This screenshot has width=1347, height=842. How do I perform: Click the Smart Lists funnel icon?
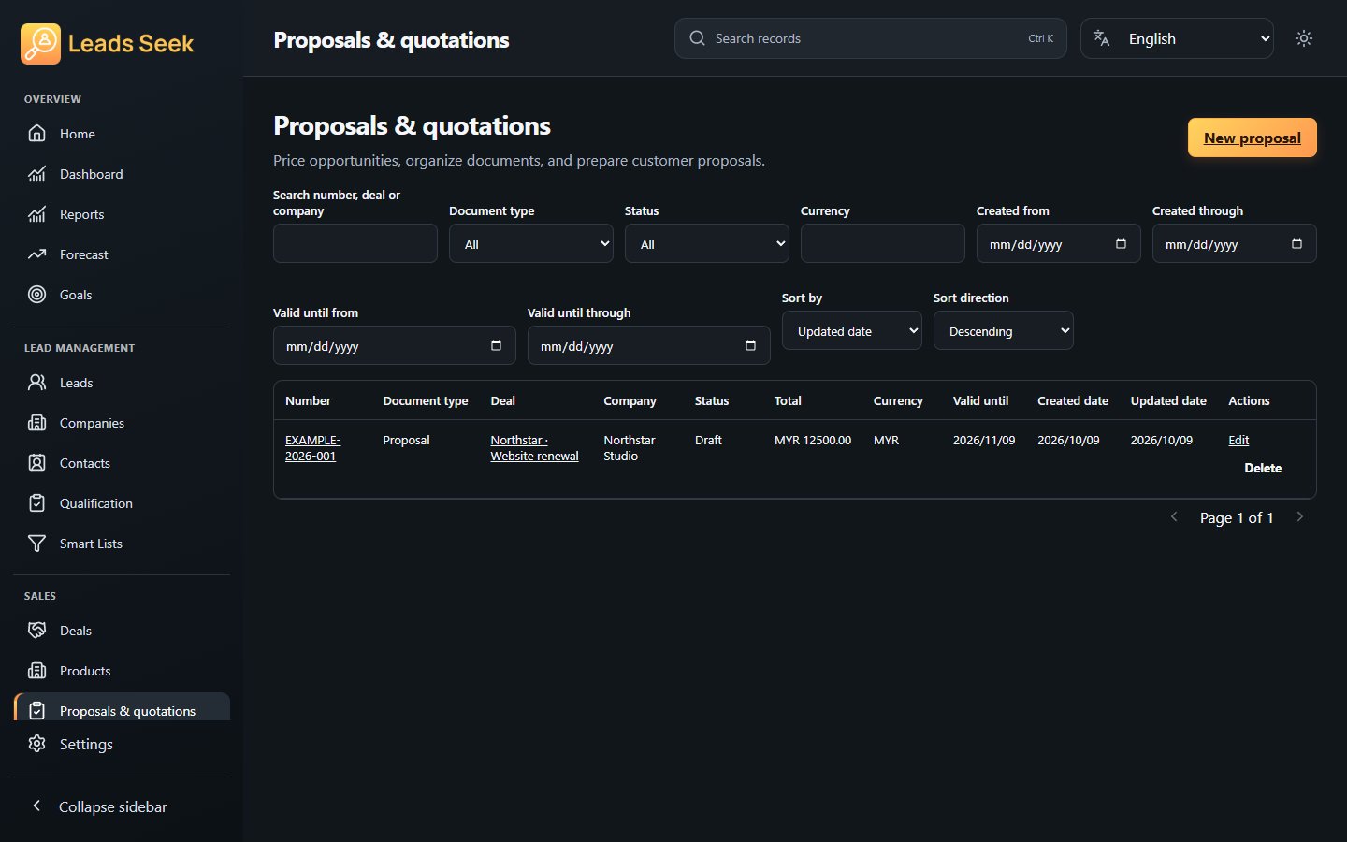tap(36, 544)
